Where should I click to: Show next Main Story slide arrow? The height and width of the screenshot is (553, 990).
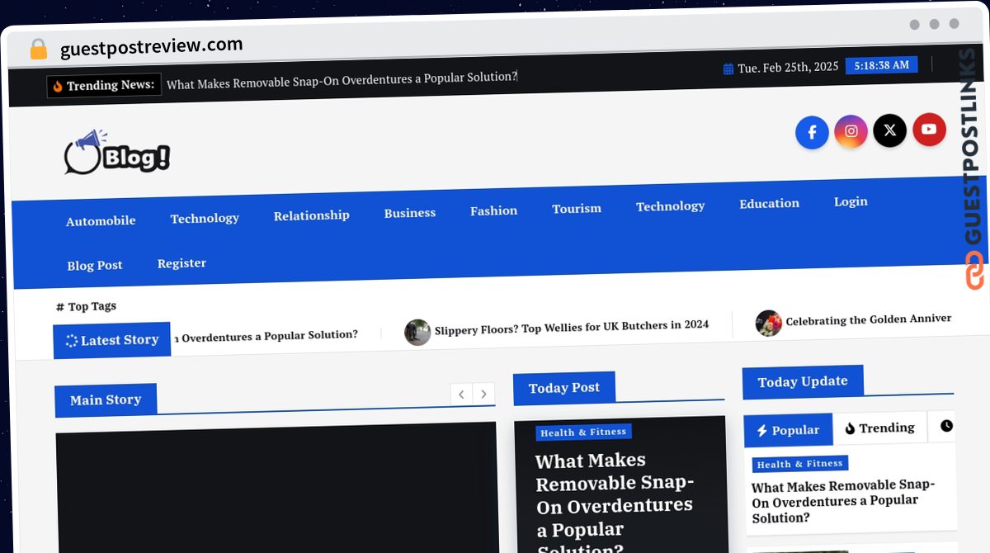[484, 394]
